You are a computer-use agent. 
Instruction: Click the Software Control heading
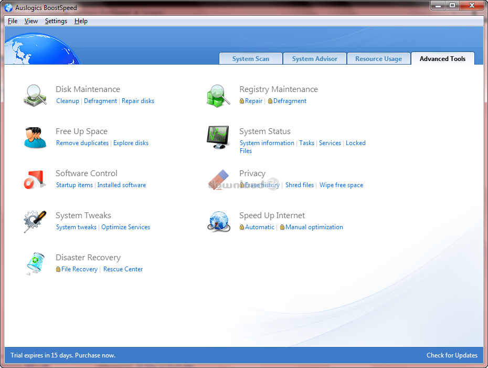pyautogui.click(x=87, y=173)
